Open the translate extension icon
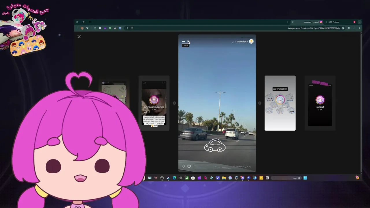 (x=120, y=28)
